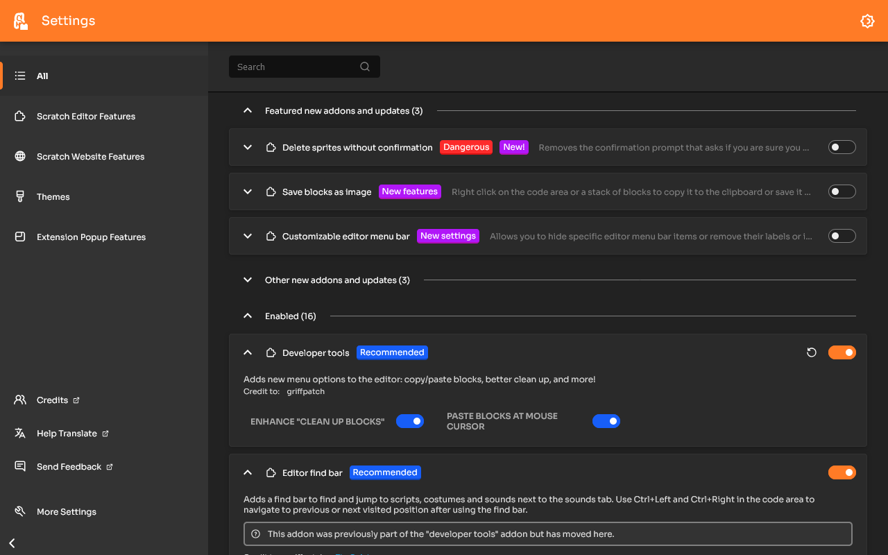Enable Delete sprites without confirmation addon
This screenshot has width=888, height=555.
pyautogui.click(x=842, y=147)
